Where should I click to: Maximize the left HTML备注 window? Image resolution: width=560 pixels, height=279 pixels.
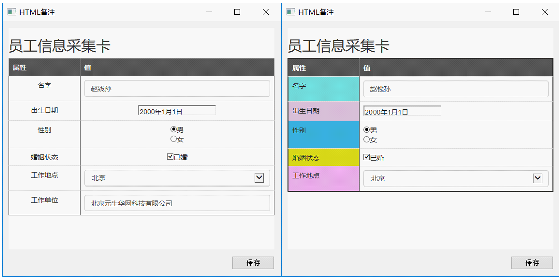237,12
